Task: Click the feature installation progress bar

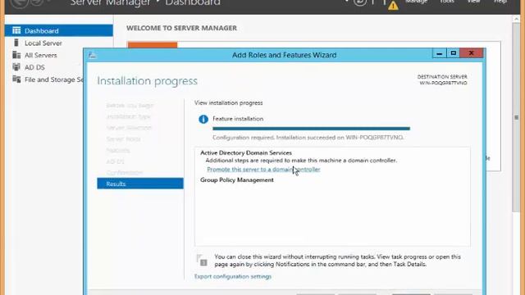Action: click(311, 129)
